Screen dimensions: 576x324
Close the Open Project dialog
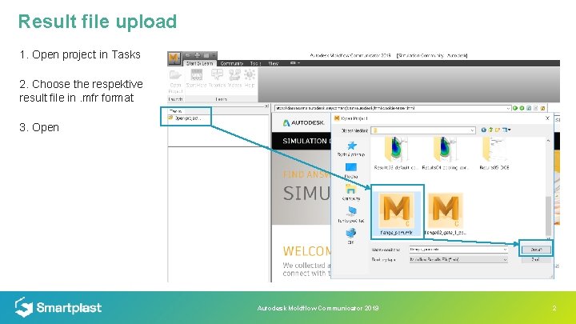pos(547,118)
